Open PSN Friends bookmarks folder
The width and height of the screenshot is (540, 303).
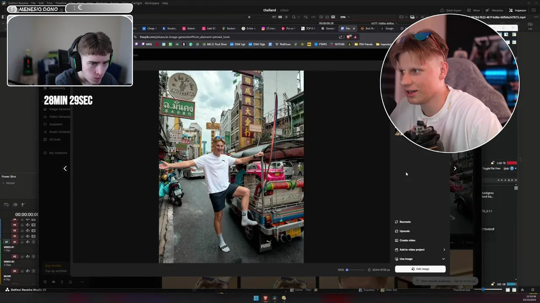click(x=364, y=44)
